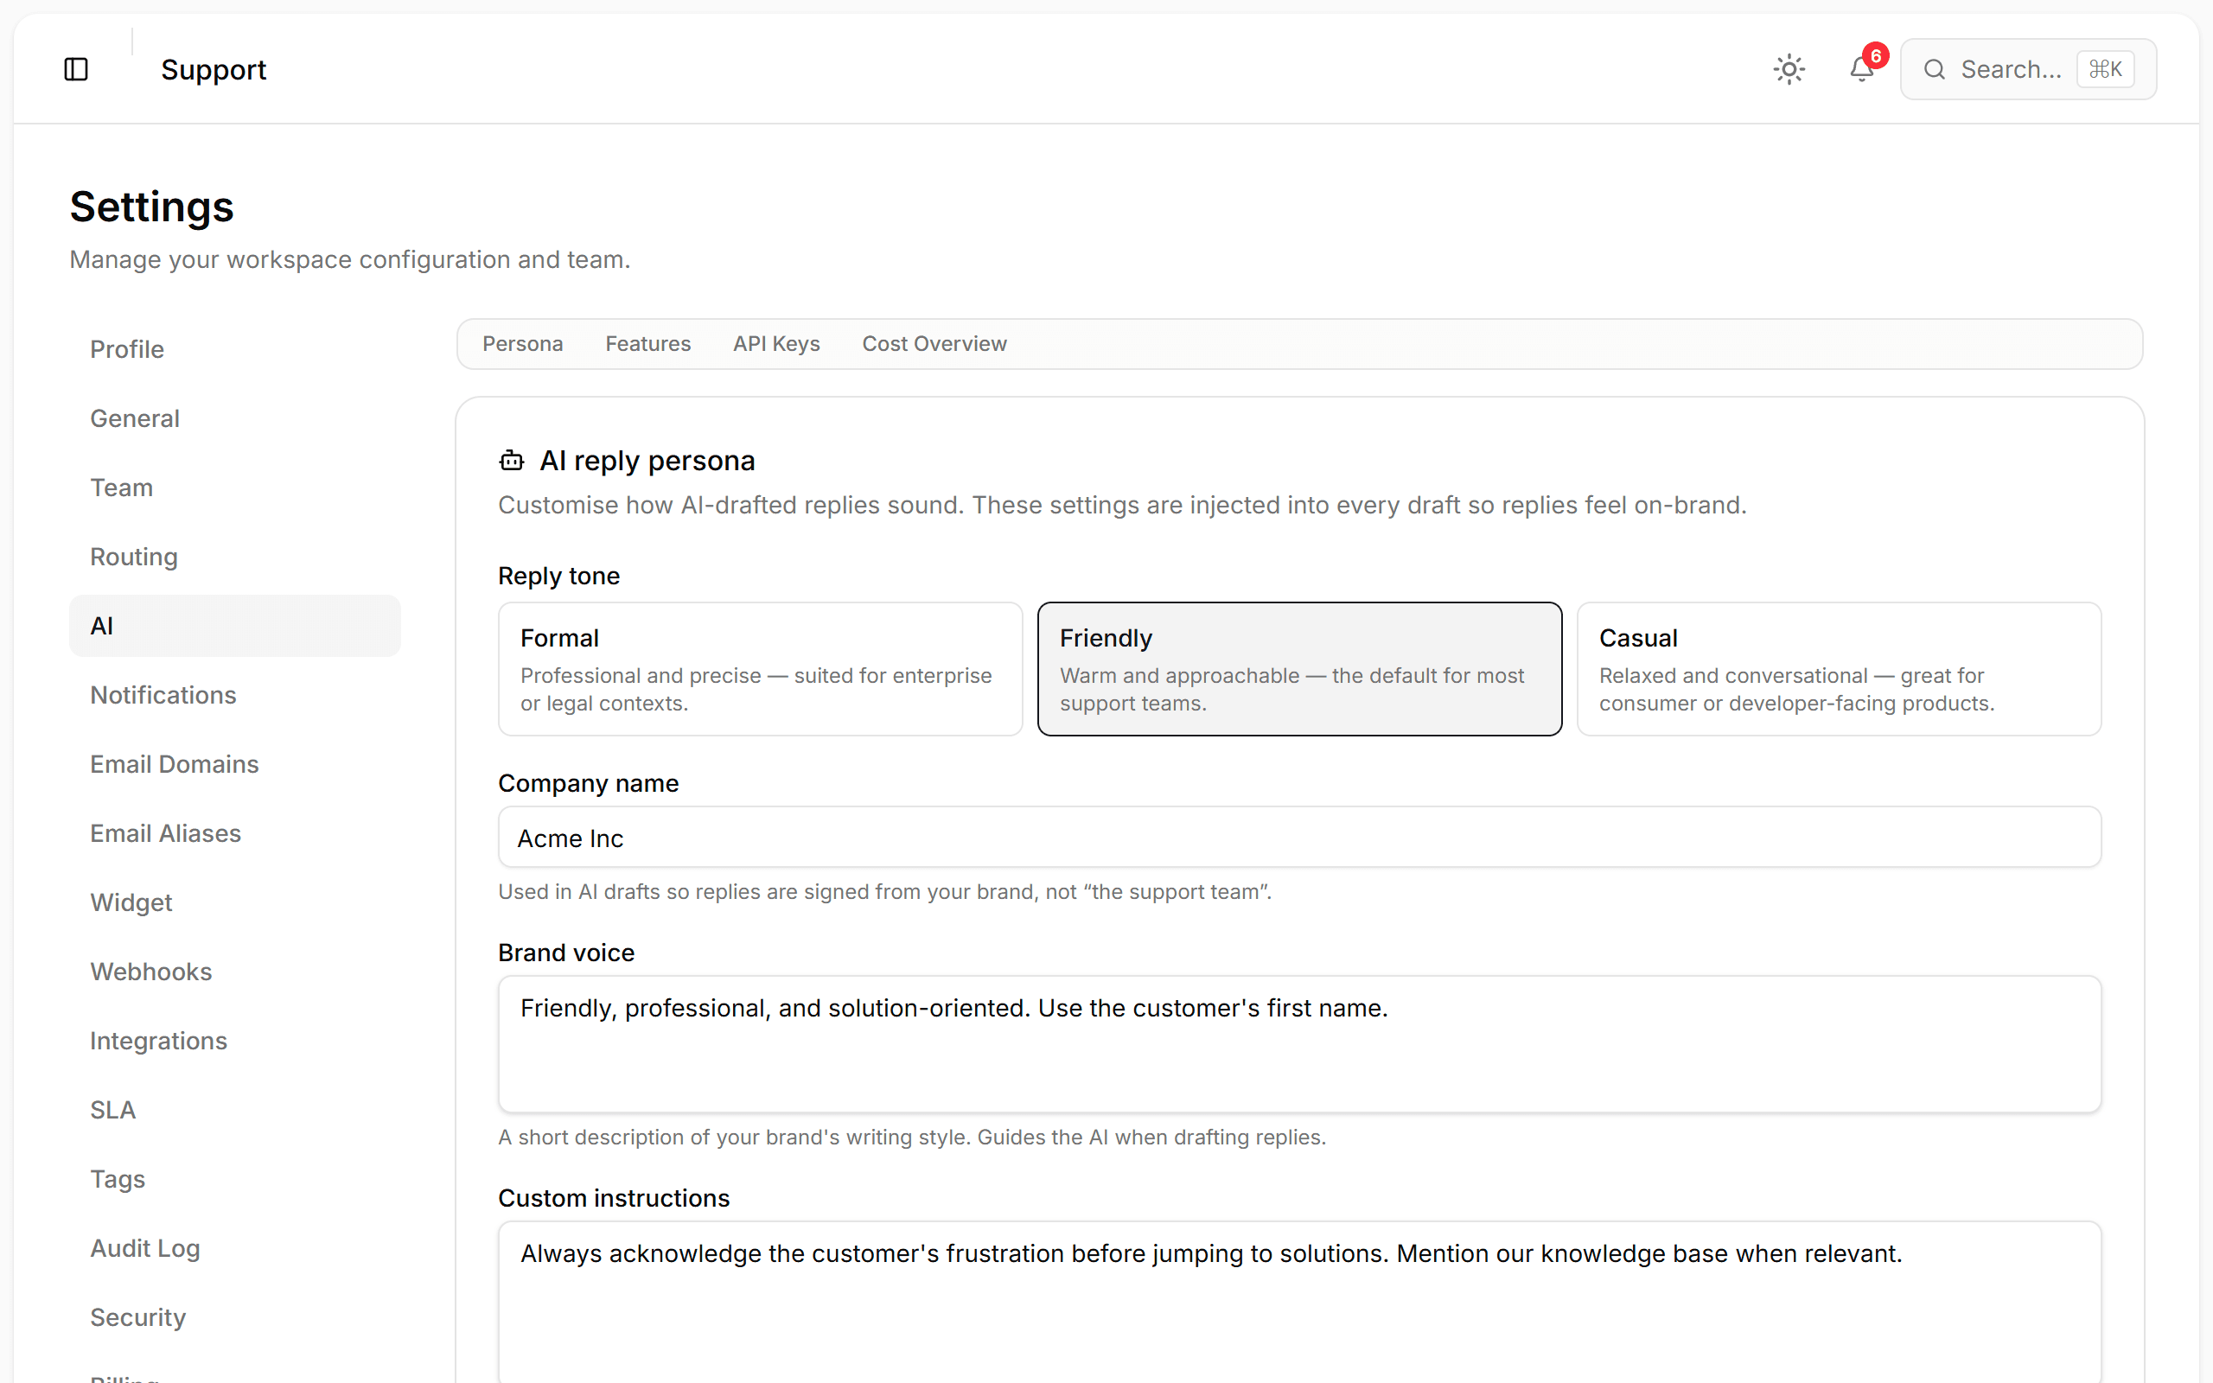Switch to the Features tab
Viewport: 2213px width, 1383px height.
click(x=647, y=343)
